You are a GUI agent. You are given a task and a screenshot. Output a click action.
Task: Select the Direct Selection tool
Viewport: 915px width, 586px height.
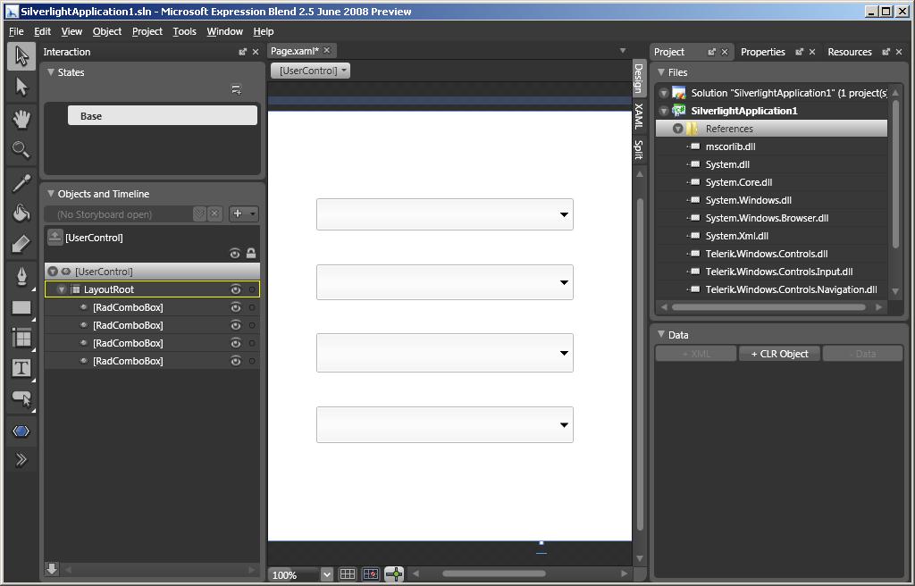coord(21,87)
